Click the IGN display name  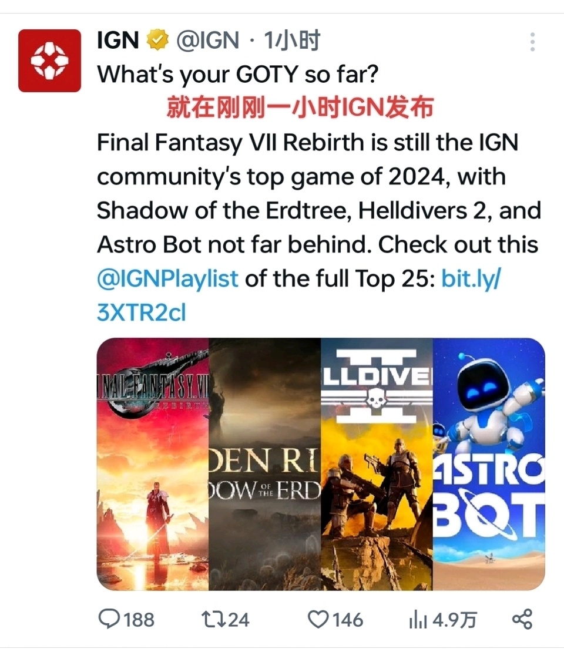pyautogui.click(x=117, y=41)
